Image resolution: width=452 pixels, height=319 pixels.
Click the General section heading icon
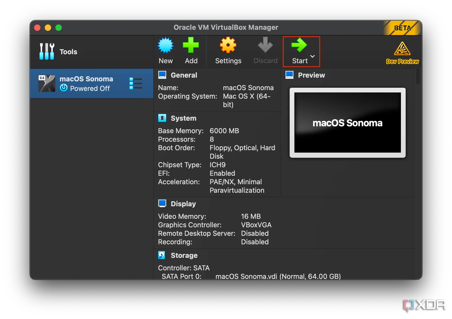[x=162, y=75]
